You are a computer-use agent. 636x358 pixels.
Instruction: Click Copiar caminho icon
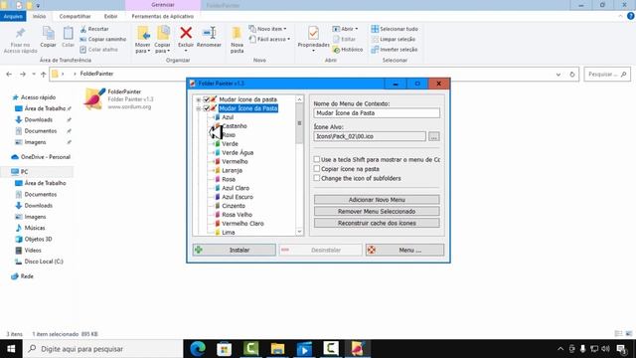click(x=83, y=40)
